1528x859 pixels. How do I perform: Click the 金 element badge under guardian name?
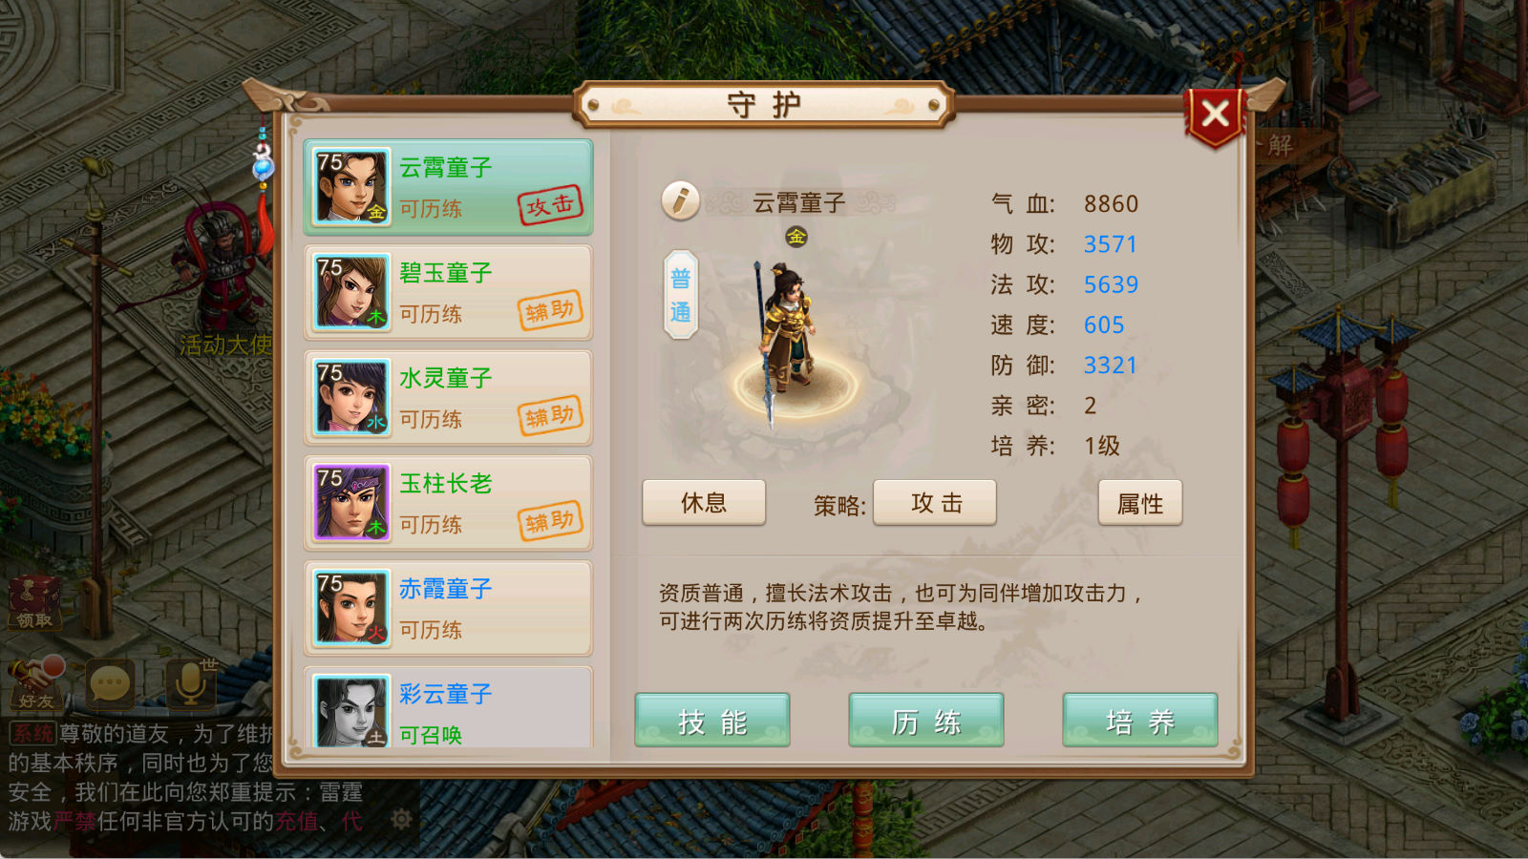[x=796, y=236]
